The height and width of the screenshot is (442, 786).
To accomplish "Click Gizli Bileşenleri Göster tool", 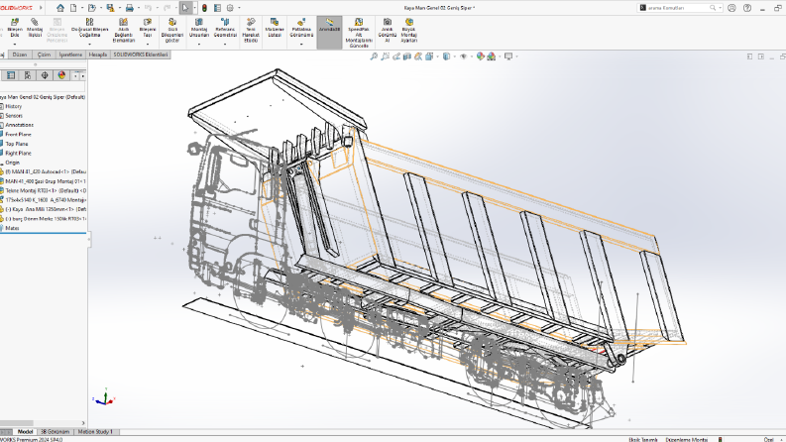I will click(172, 30).
